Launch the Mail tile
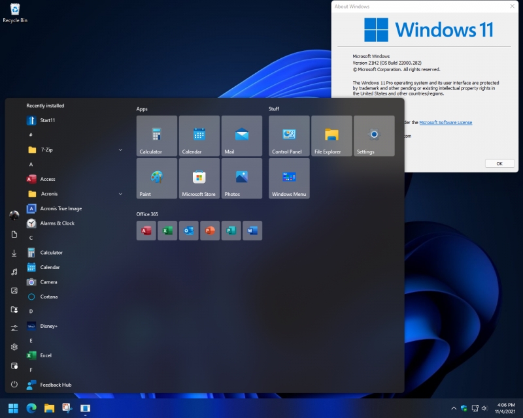 (241, 136)
